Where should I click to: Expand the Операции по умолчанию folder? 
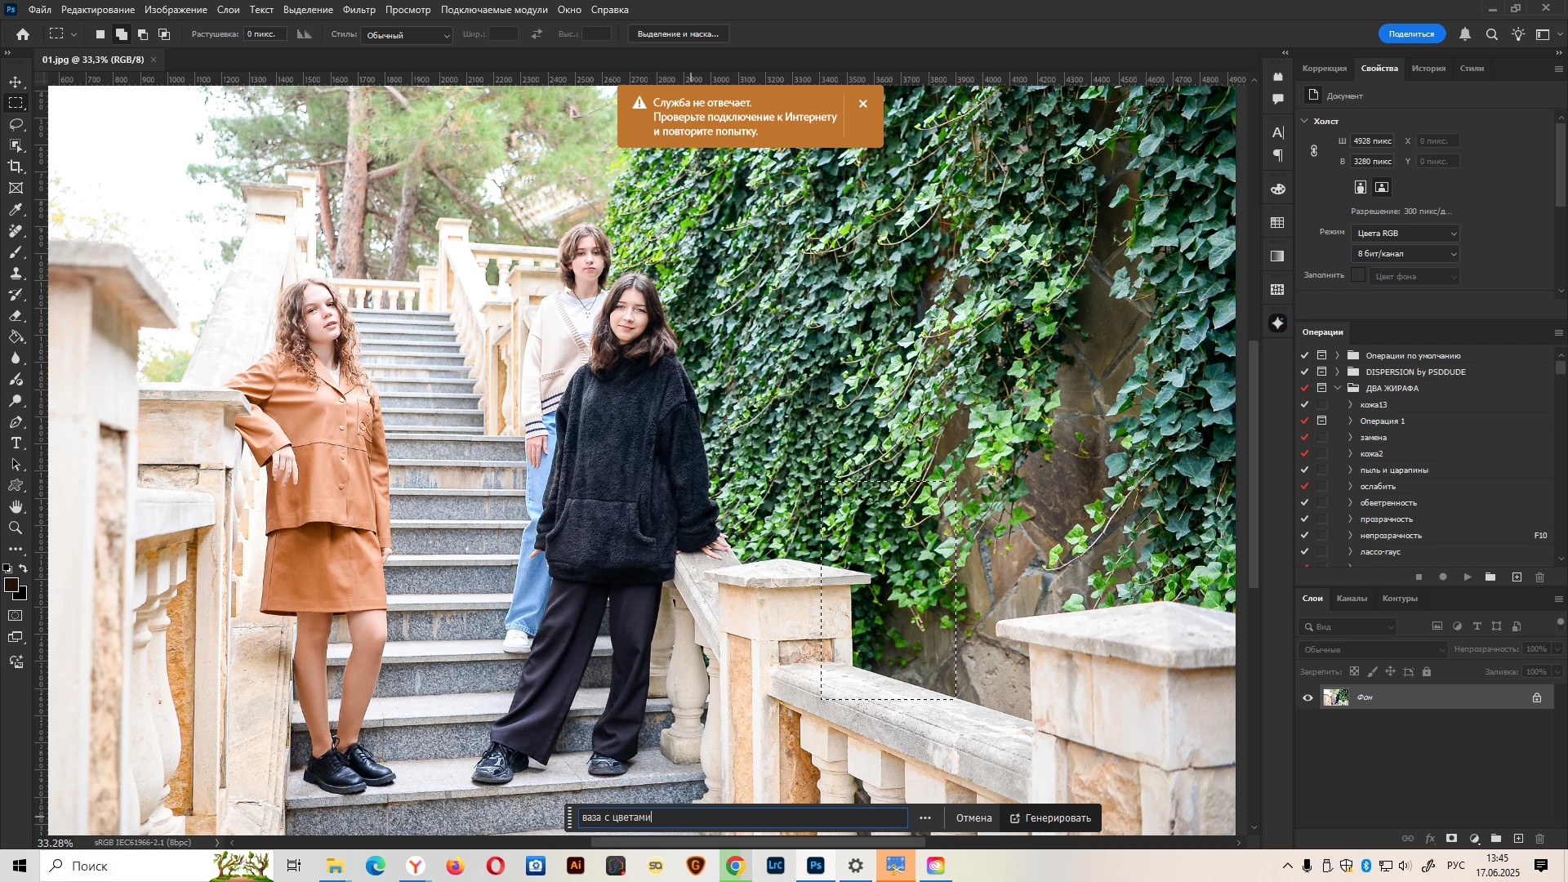[x=1337, y=356]
